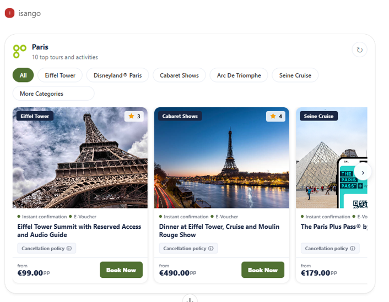This screenshot has width=389, height=302.
Task: Filter by Disneyland® Paris category
Action: click(117, 75)
